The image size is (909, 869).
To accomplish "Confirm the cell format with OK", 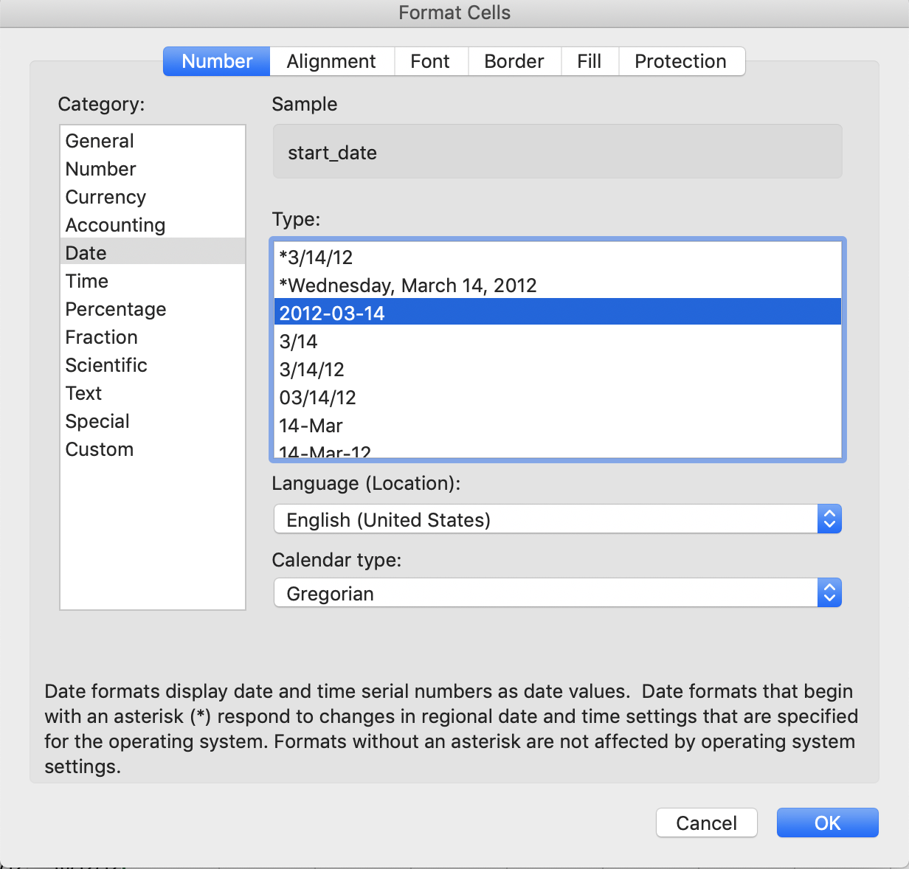I will coord(828,823).
